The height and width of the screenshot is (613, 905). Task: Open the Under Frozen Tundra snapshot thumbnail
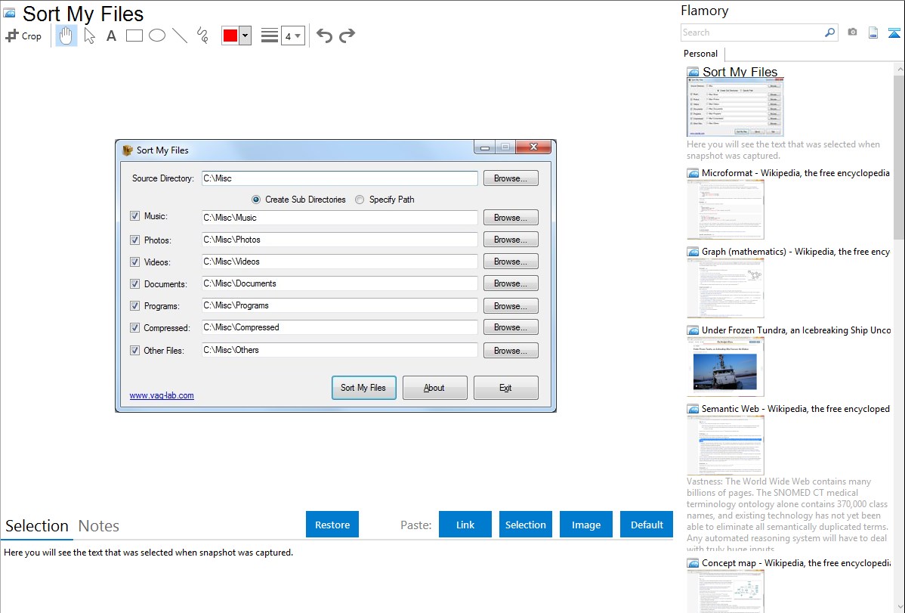(725, 367)
